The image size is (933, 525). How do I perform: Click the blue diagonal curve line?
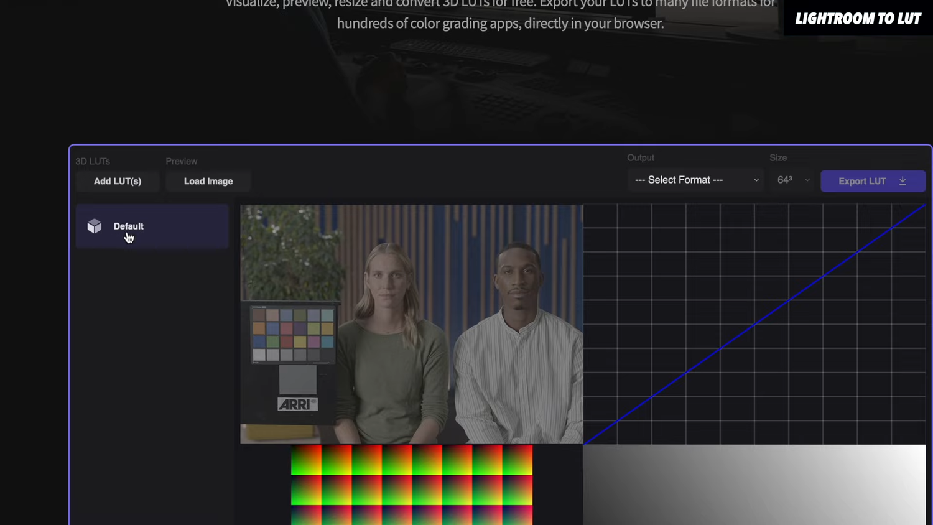pyautogui.click(x=756, y=323)
